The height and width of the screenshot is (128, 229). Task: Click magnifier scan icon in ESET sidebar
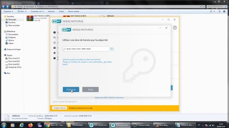(54, 38)
